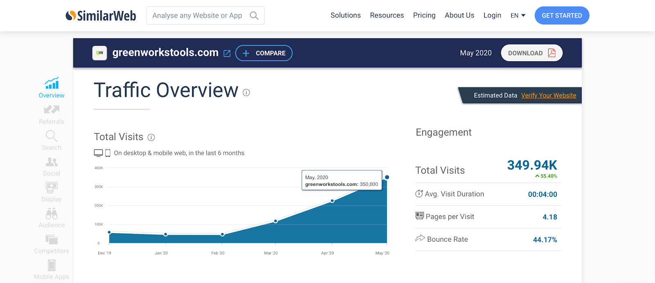
Task: Click the May 2020 date label
Action: [x=476, y=53]
